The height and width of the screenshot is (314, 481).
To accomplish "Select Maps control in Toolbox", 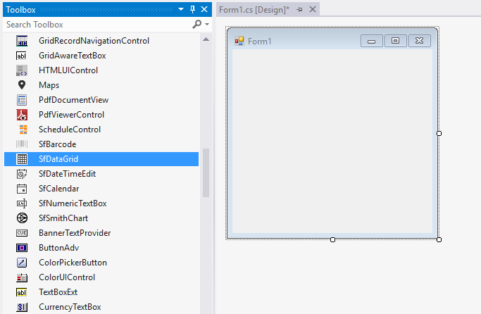I will tap(101, 85).
